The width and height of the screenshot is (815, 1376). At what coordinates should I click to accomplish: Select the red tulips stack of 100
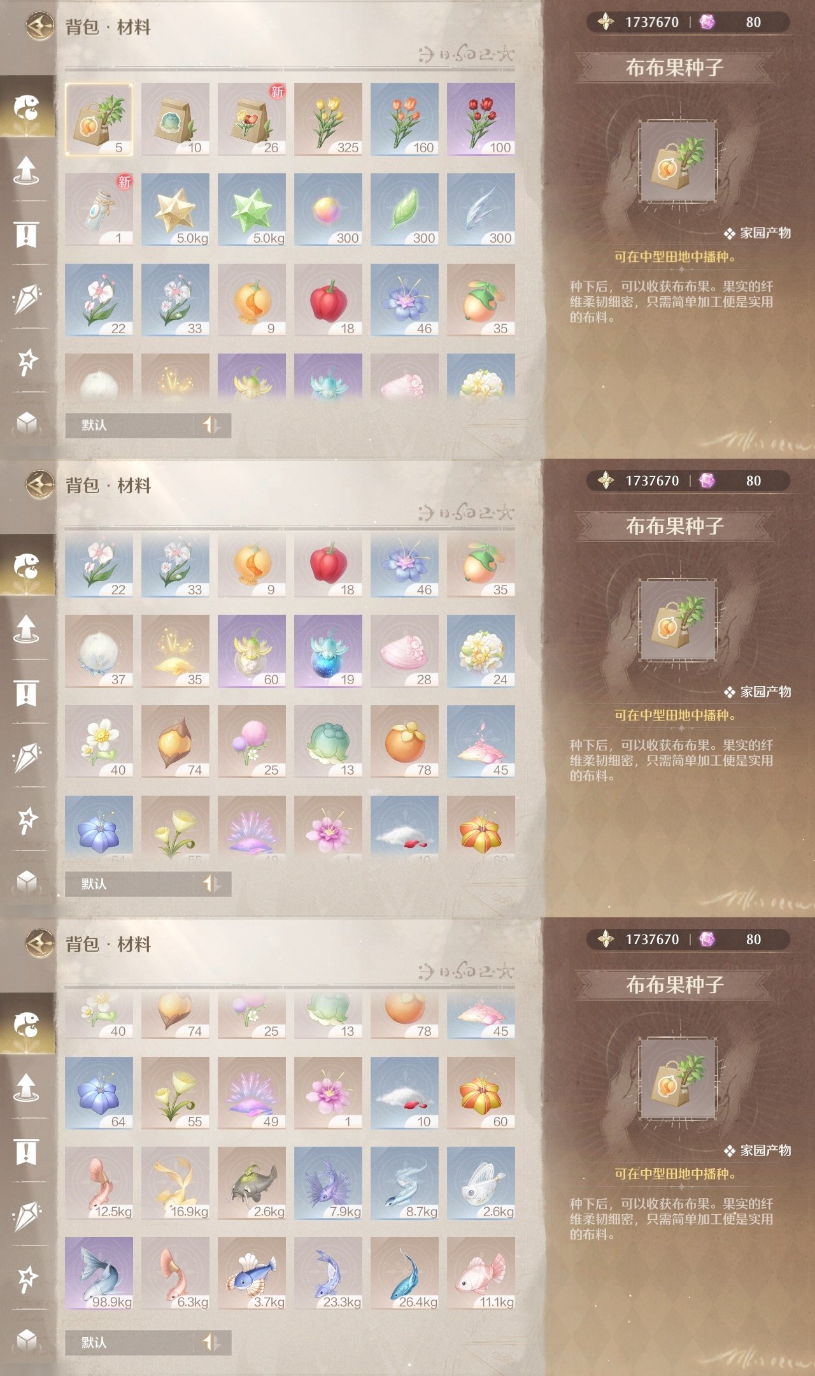pos(481,119)
